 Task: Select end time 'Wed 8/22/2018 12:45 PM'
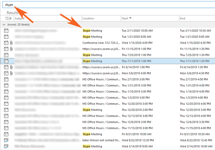pyautogui.click(x=196, y=140)
